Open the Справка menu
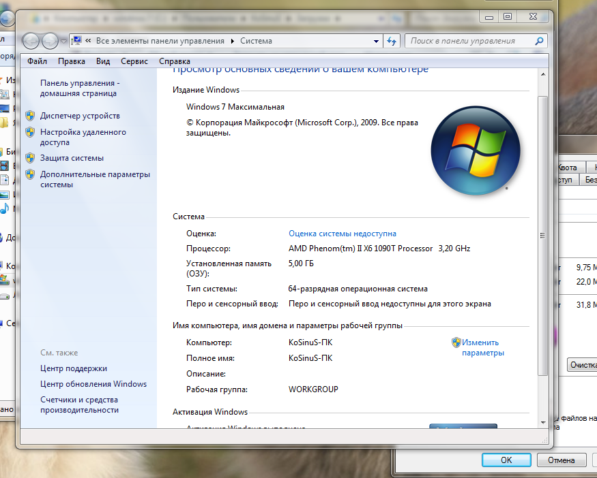The image size is (597, 478). 175,61
